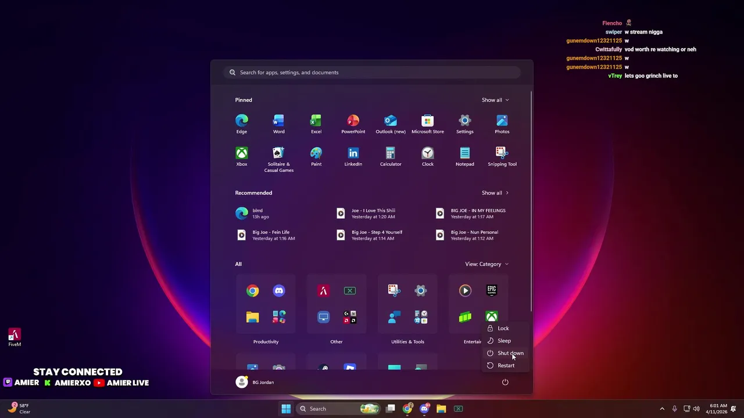The width and height of the screenshot is (744, 418).
Task: Expand Show all pinned apps
Action: [x=495, y=100]
